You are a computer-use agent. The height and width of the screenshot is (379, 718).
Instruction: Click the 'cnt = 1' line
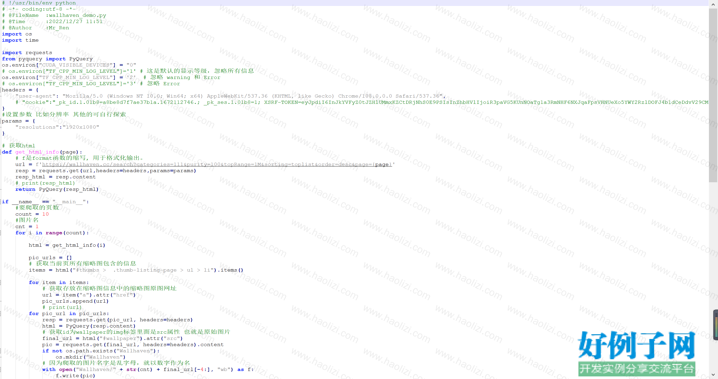coord(27,227)
